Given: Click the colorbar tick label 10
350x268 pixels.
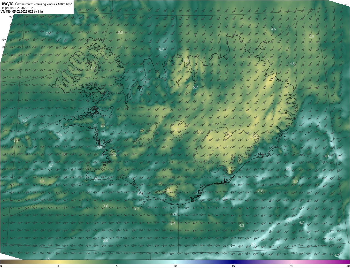Looking at the screenshot, I should pos(175,266).
